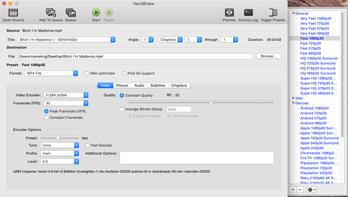Click the destination File path field

[135, 57]
